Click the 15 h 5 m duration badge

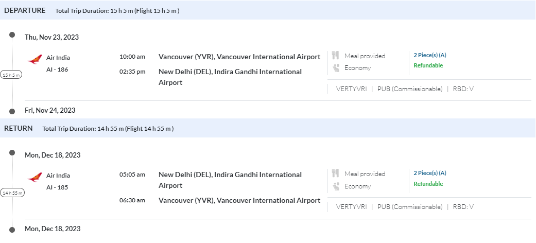11,75
